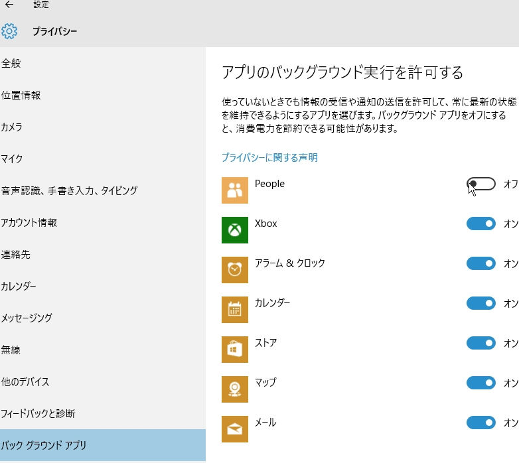Open the プライバシーに関する声明 link

point(269,157)
